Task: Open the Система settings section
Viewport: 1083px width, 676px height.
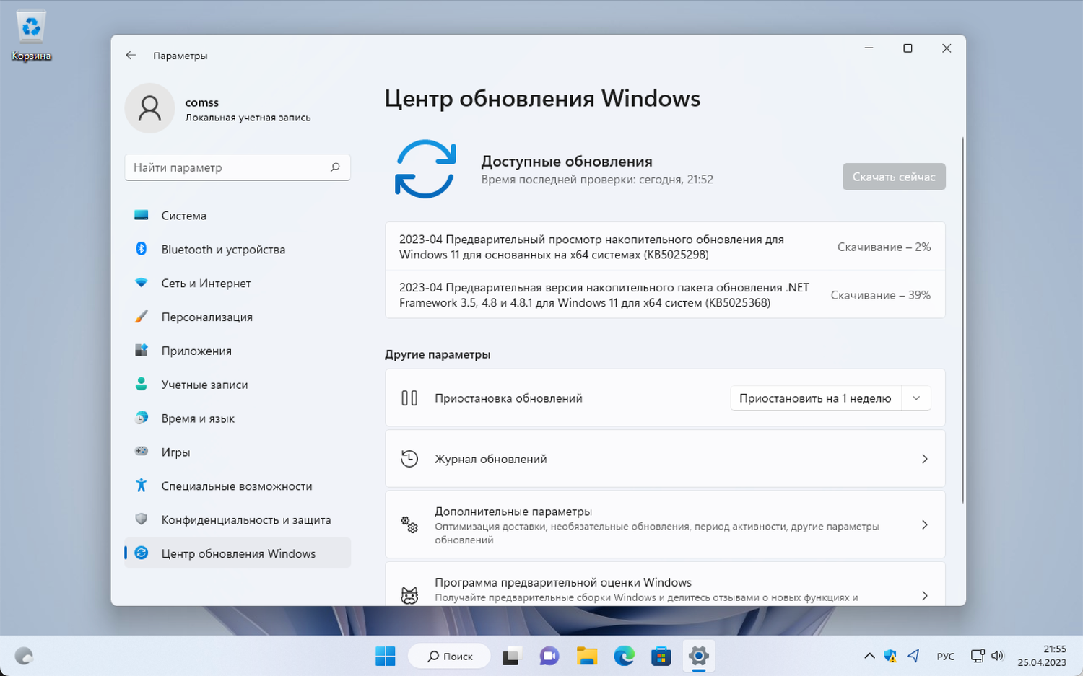Action: [x=238, y=216]
